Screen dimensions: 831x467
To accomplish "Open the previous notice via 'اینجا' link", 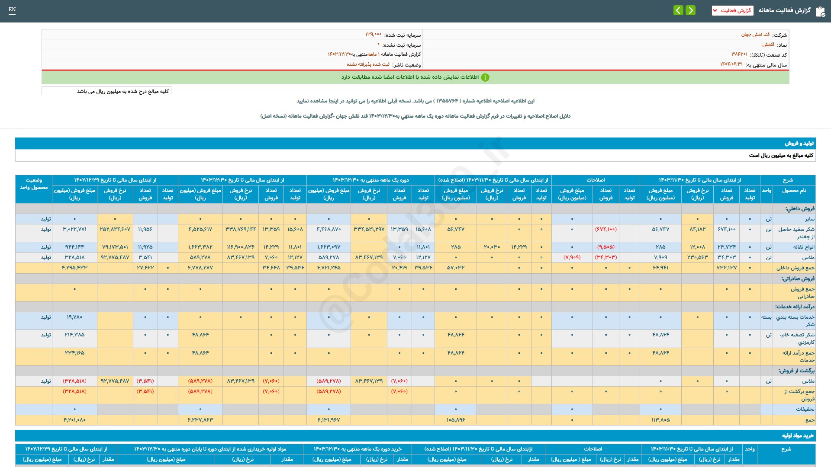I will 333,101.
